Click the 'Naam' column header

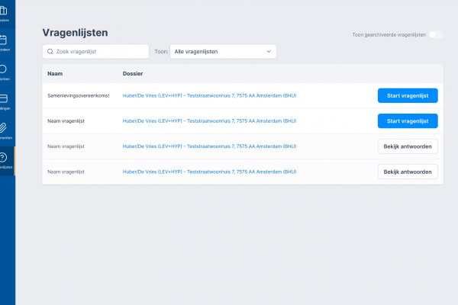[x=55, y=74]
